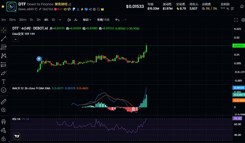Open the blue P platform icon
Screen dimensions: 245x143
tap(74, 9)
